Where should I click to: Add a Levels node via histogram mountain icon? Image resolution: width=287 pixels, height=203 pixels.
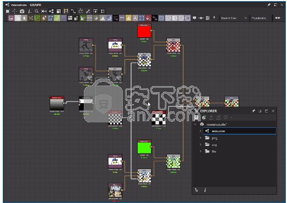coord(102,18)
